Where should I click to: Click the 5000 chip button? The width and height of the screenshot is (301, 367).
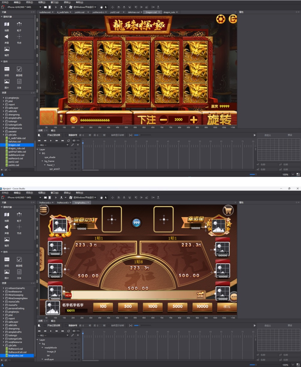[178, 306]
